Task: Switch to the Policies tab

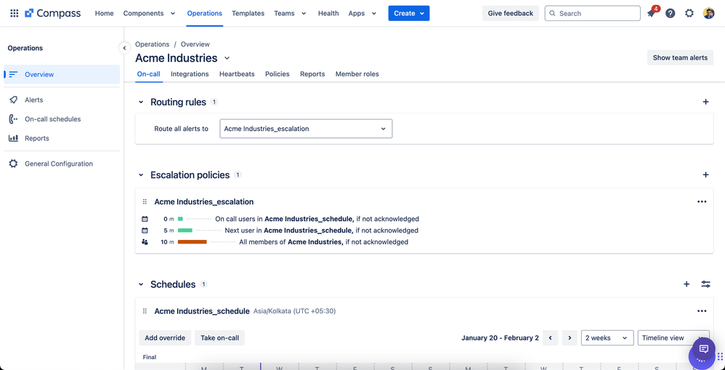Action: pyautogui.click(x=278, y=74)
